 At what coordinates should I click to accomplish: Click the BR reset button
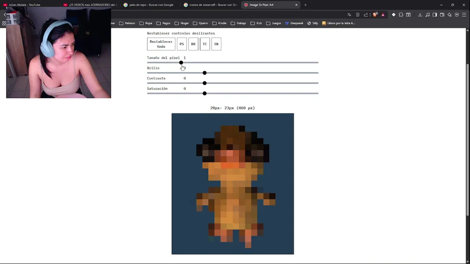click(193, 44)
